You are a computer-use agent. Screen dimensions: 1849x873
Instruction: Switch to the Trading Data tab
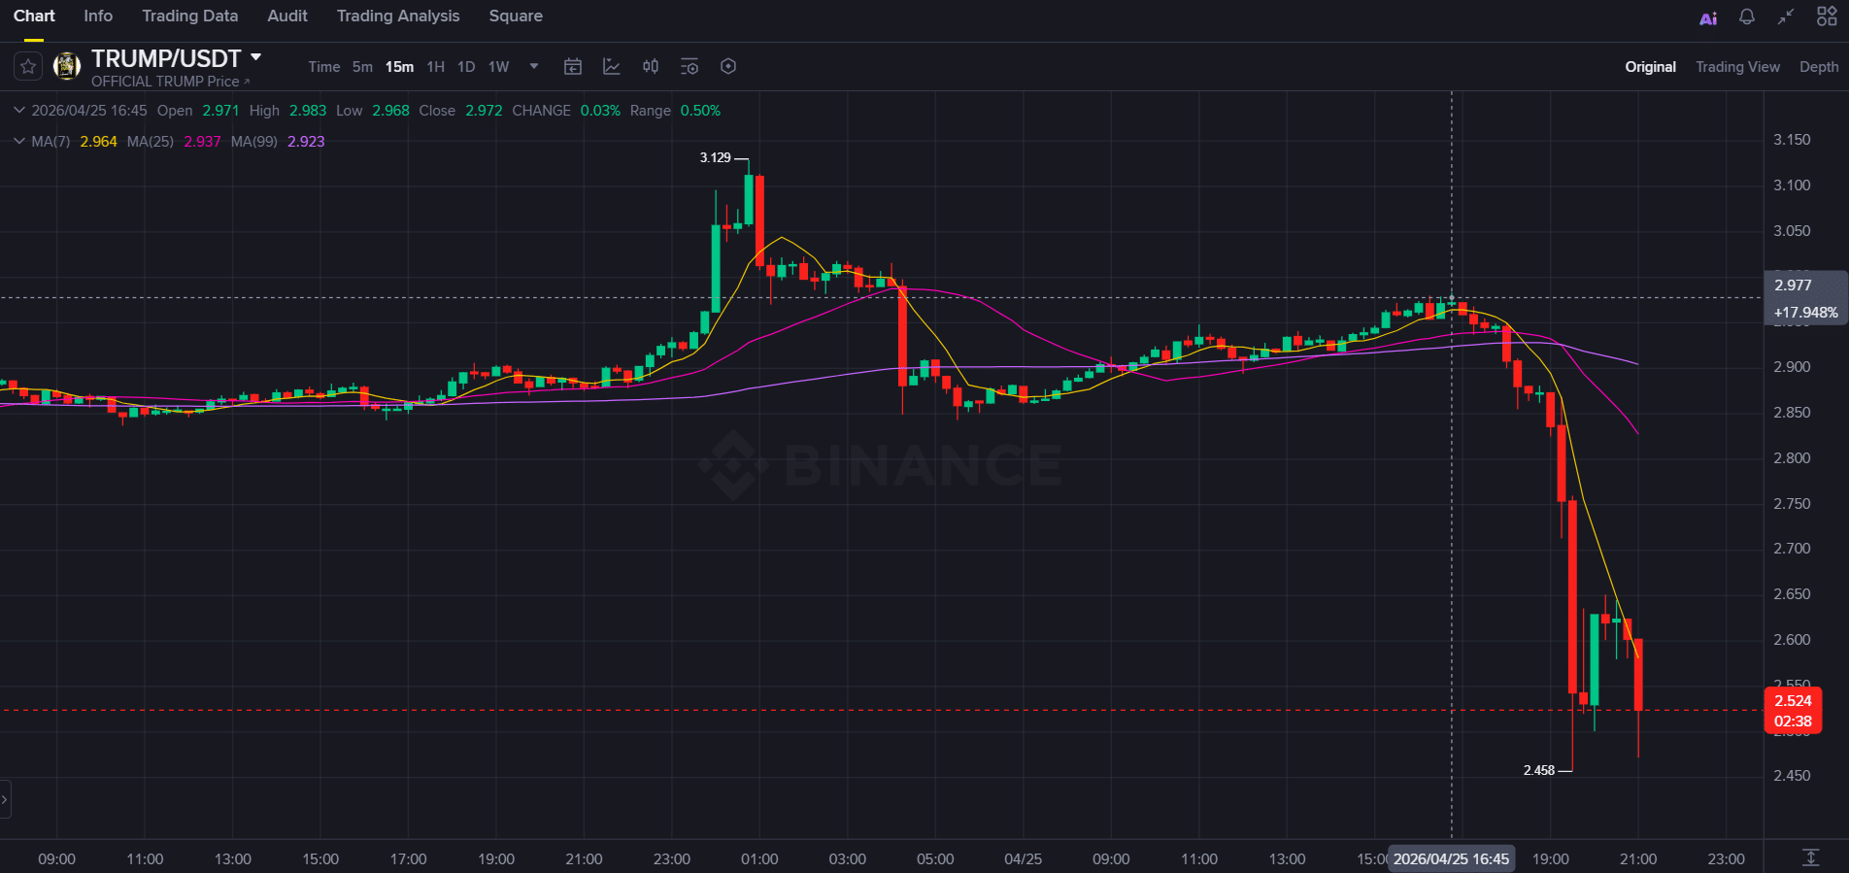189,17
